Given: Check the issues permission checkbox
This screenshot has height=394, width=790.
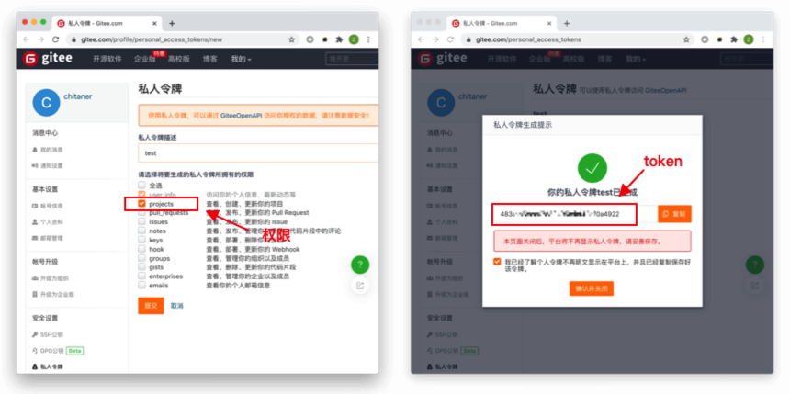Looking at the screenshot, I should (141, 221).
